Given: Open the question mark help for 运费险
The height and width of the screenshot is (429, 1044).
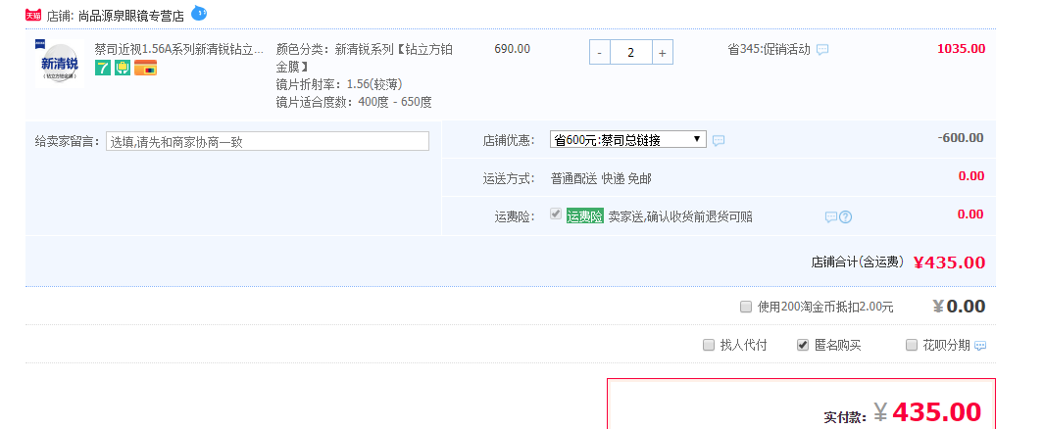Looking at the screenshot, I should coord(846,216).
